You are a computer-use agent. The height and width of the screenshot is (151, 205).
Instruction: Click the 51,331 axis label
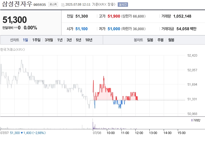pyautogui.click(x=192, y=99)
